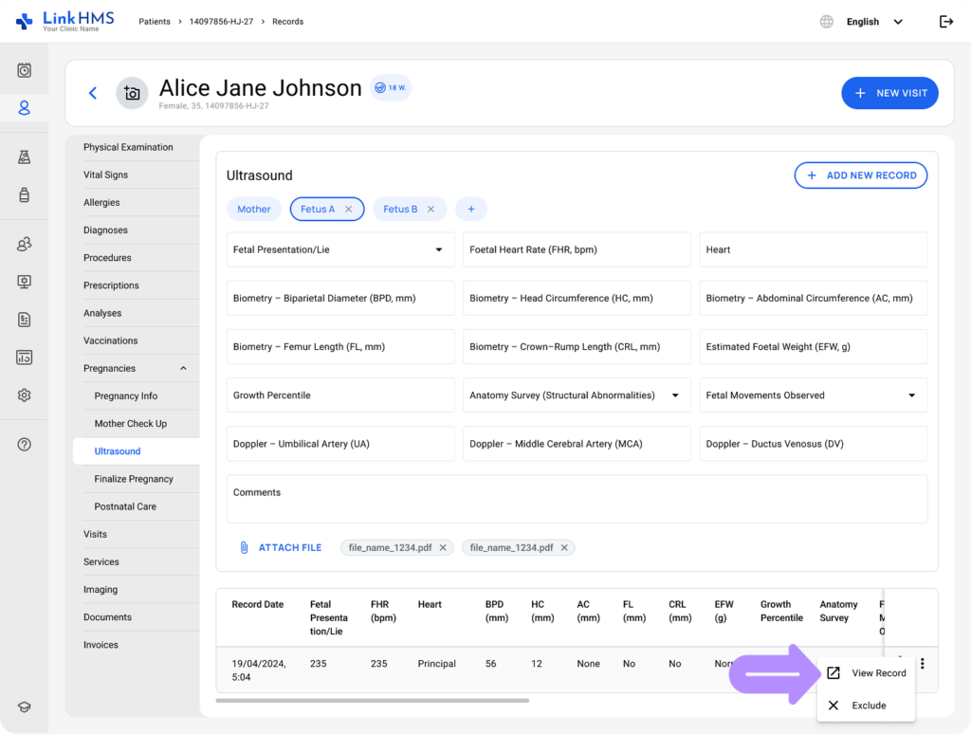Open the help question mark icon
971x735 pixels.
25,444
